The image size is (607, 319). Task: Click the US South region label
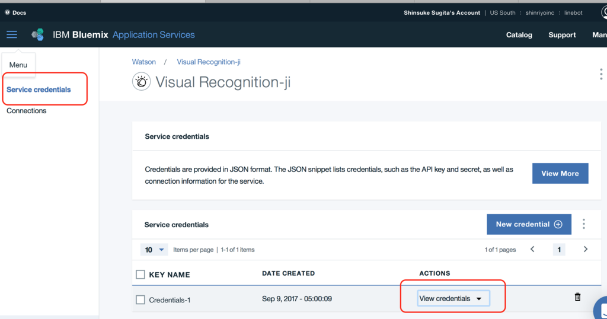tap(503, 13)
